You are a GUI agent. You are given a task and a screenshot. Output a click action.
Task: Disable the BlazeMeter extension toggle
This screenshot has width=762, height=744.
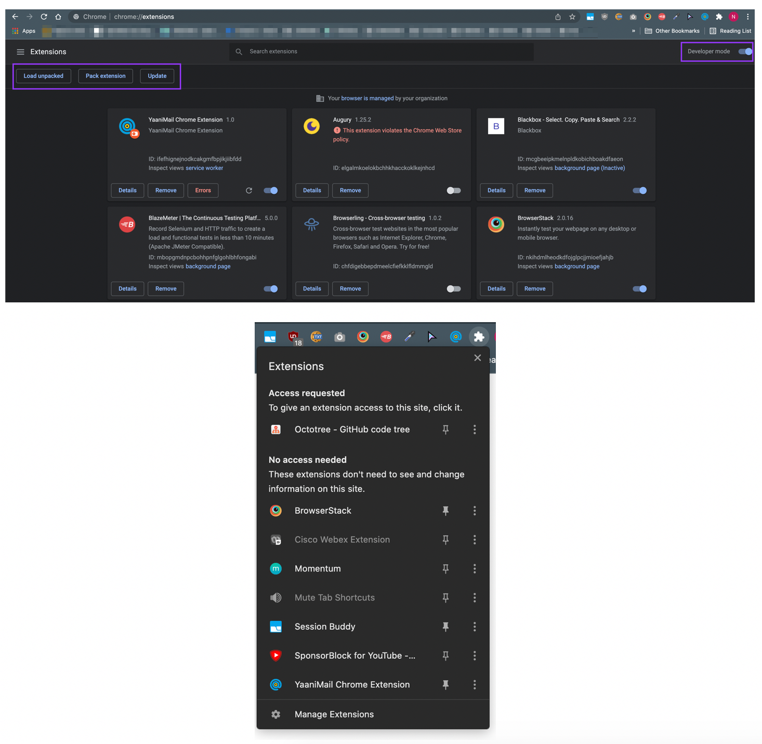[271, 289]
